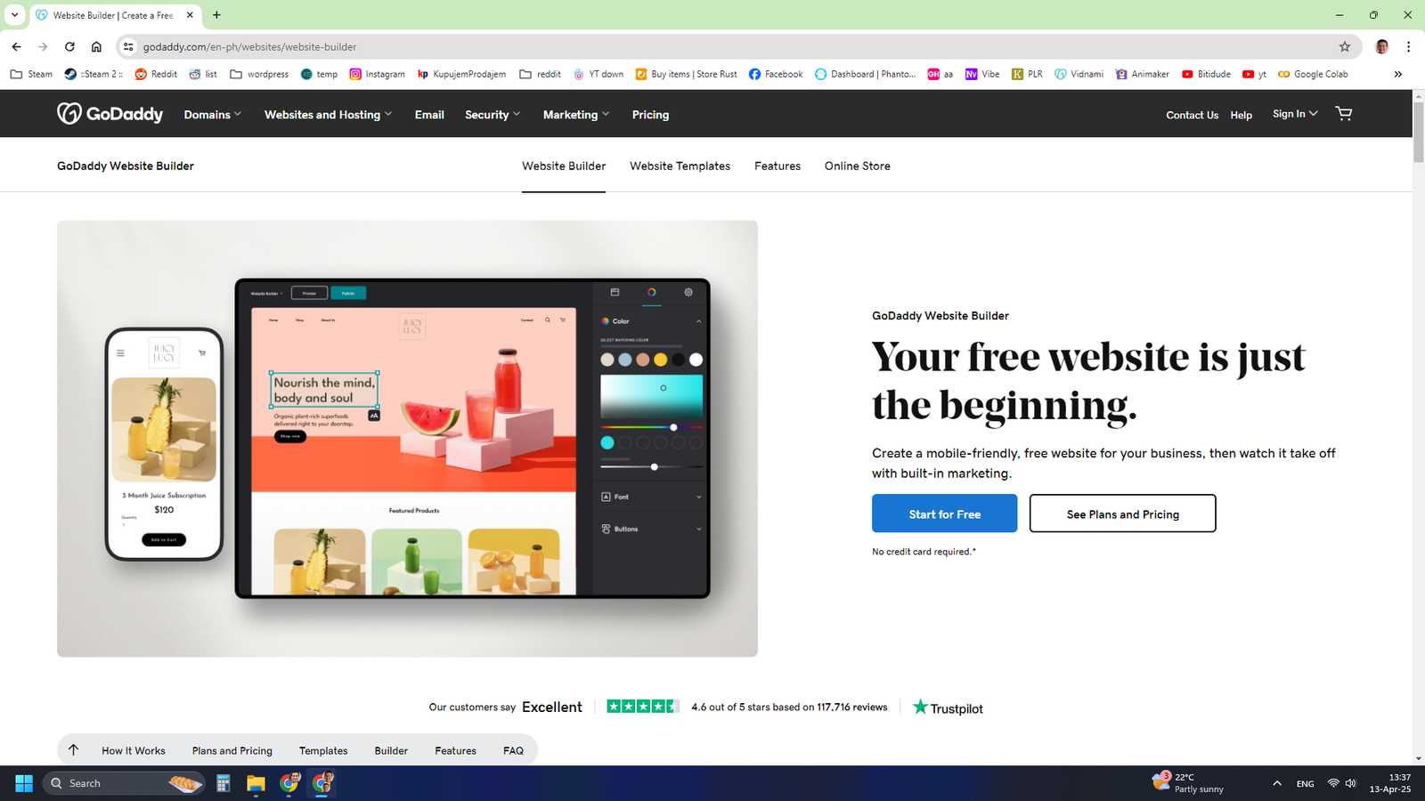Open the Calculator app in taskbar
This screenshot has width=1425, height=801.
[x=224, y=783]
